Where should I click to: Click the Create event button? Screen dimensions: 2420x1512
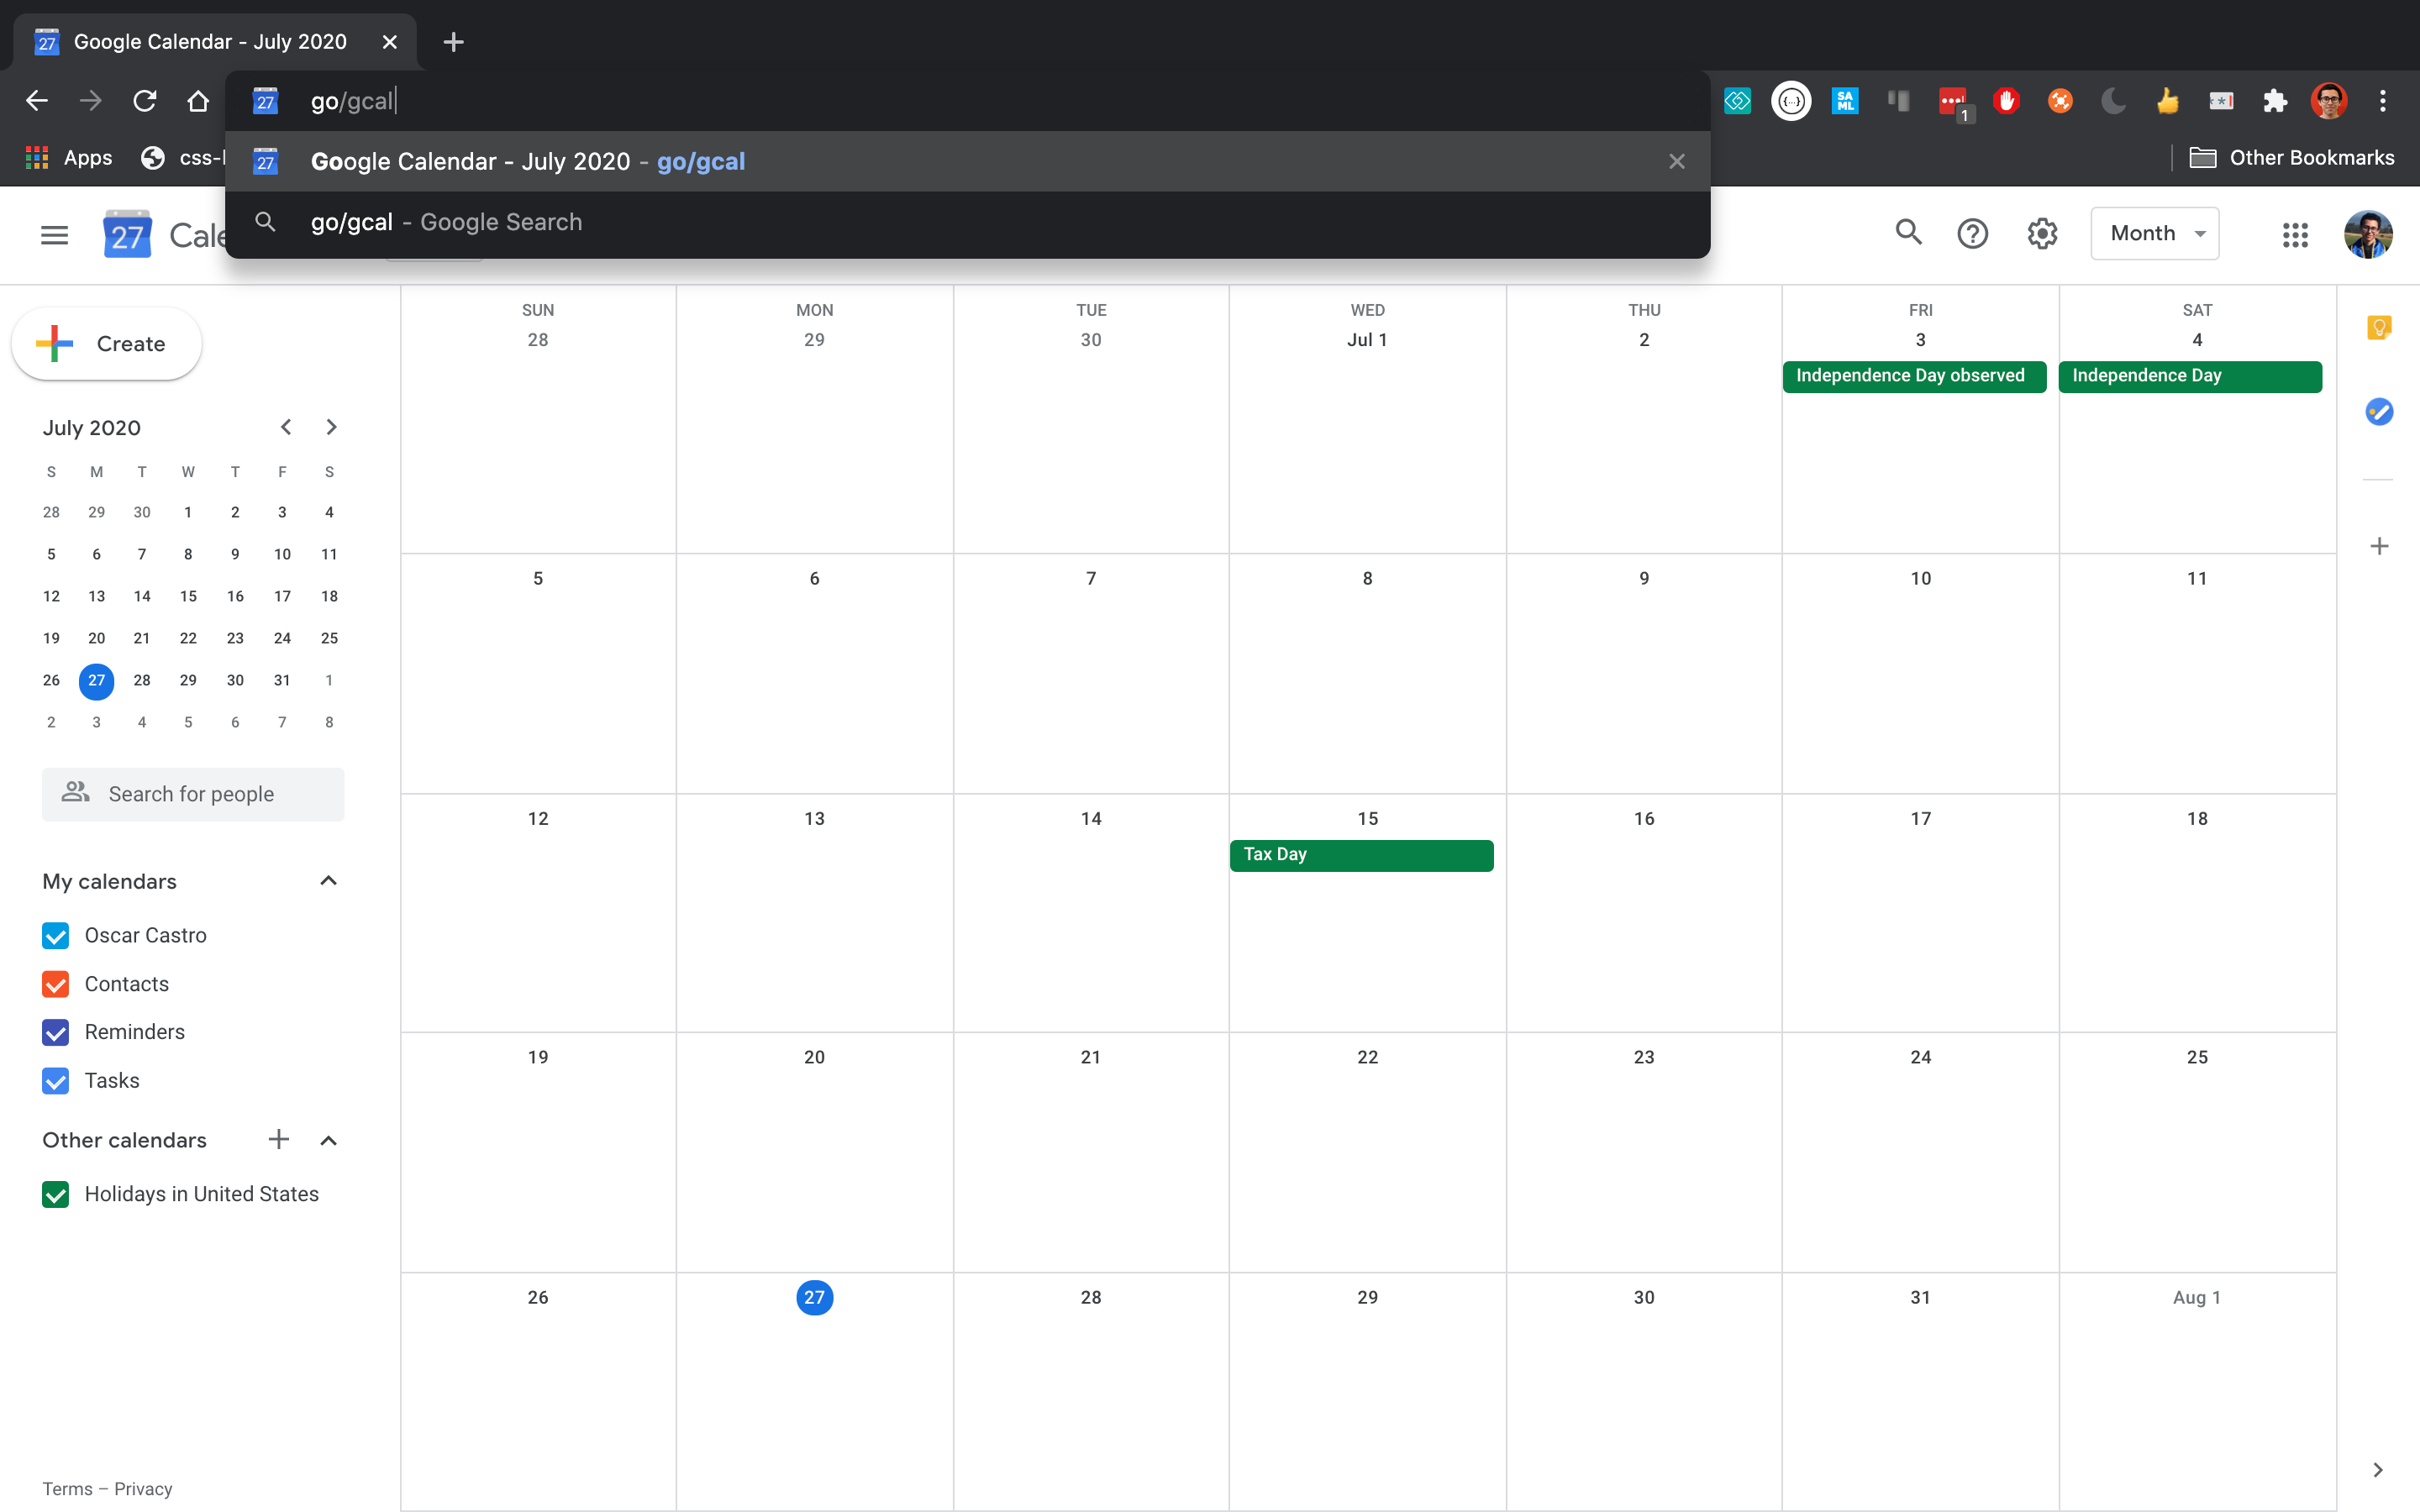106,344
